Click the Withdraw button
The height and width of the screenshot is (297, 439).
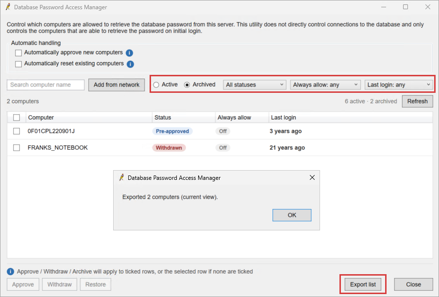60,284
